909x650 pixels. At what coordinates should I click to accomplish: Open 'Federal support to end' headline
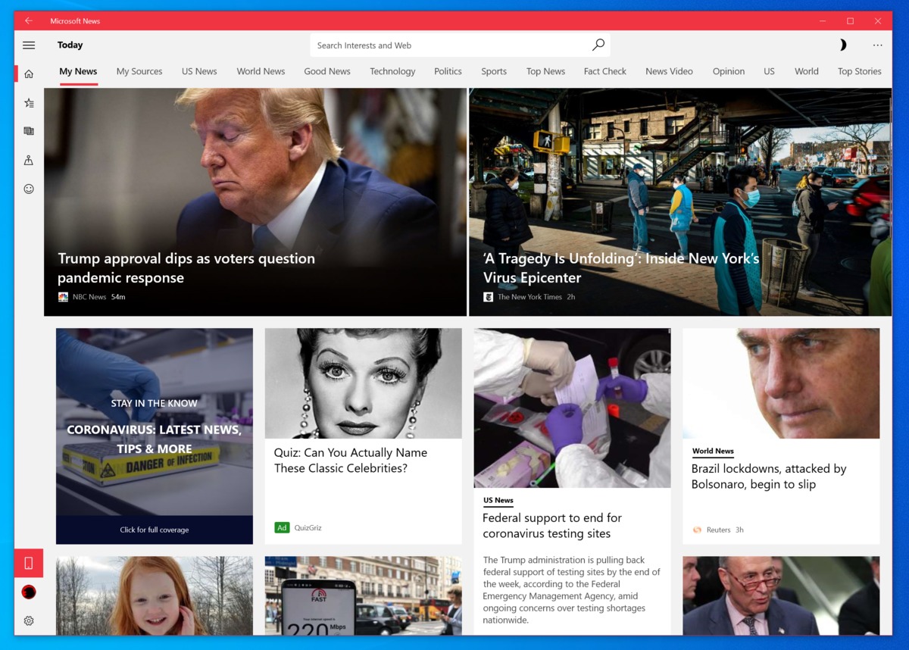click(552, 526)
